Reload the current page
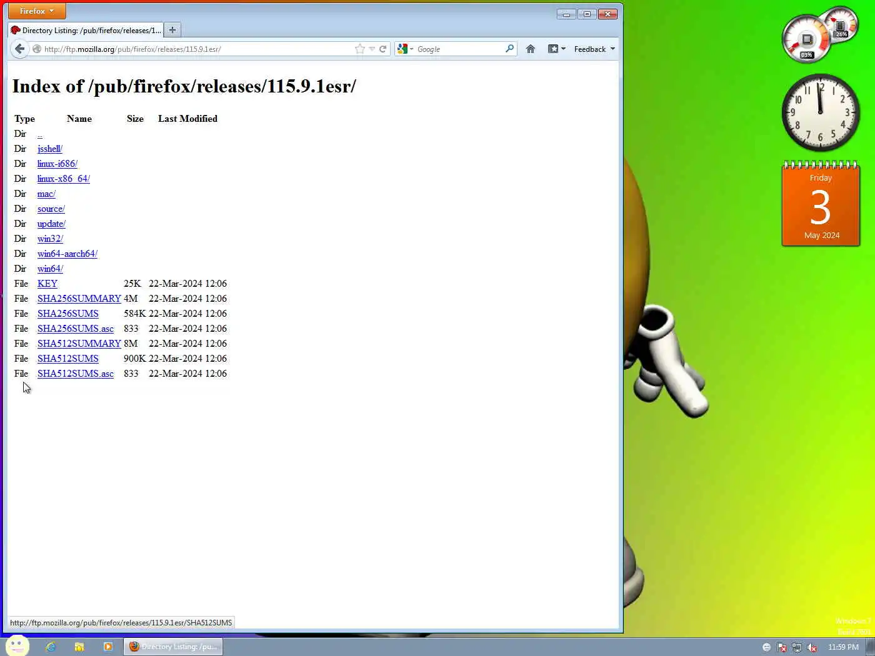 [382, 49]
